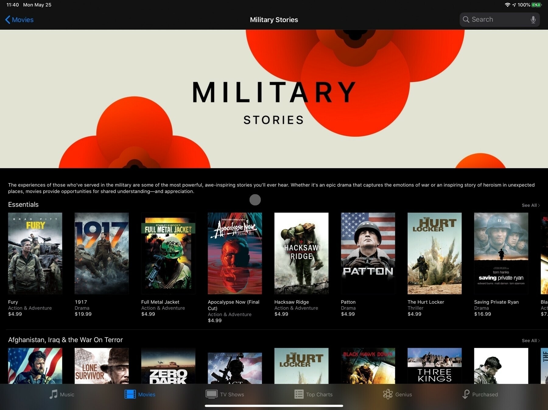Screen dimensions: 548x410
Task: Tap the Purchased icon
Action: pyautogui.click(x=465, y=394)
